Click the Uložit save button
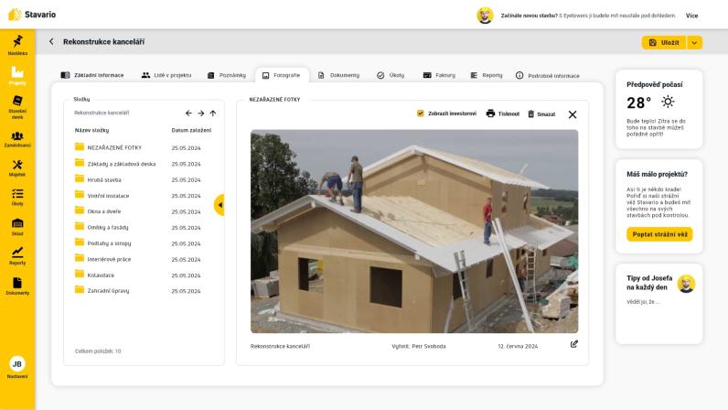This screenshot has height=410, width=728. [664, 43]
